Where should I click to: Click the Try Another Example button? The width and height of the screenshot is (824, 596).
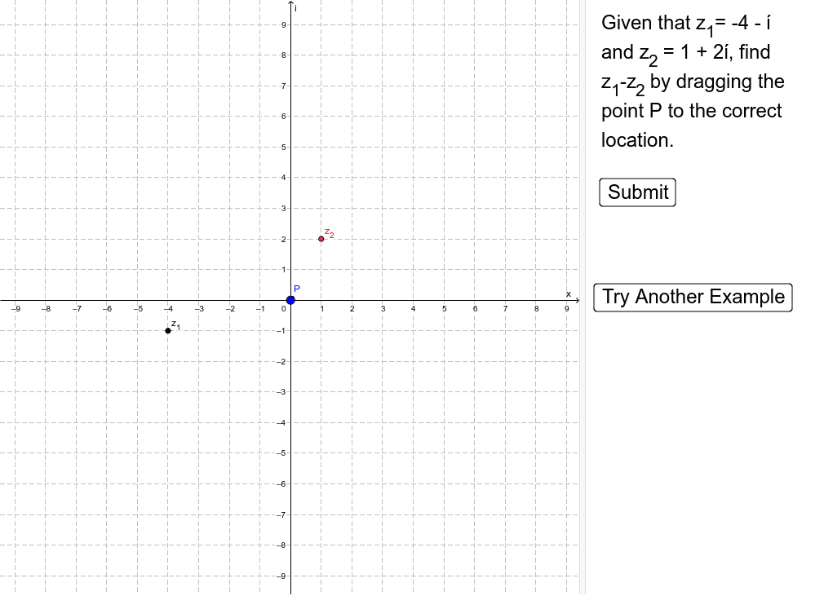pyautogui.click(x=693, y=297)
